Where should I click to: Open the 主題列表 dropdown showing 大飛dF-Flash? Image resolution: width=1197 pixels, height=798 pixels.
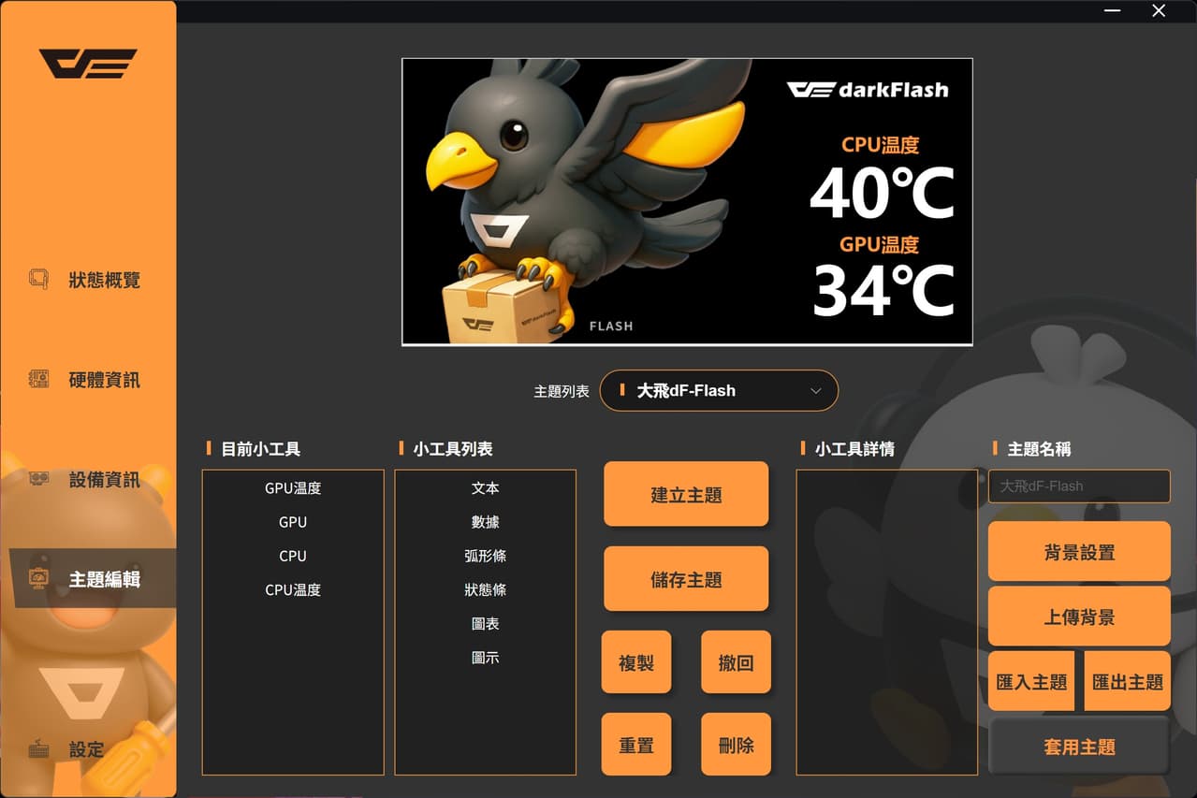(719, 390)
